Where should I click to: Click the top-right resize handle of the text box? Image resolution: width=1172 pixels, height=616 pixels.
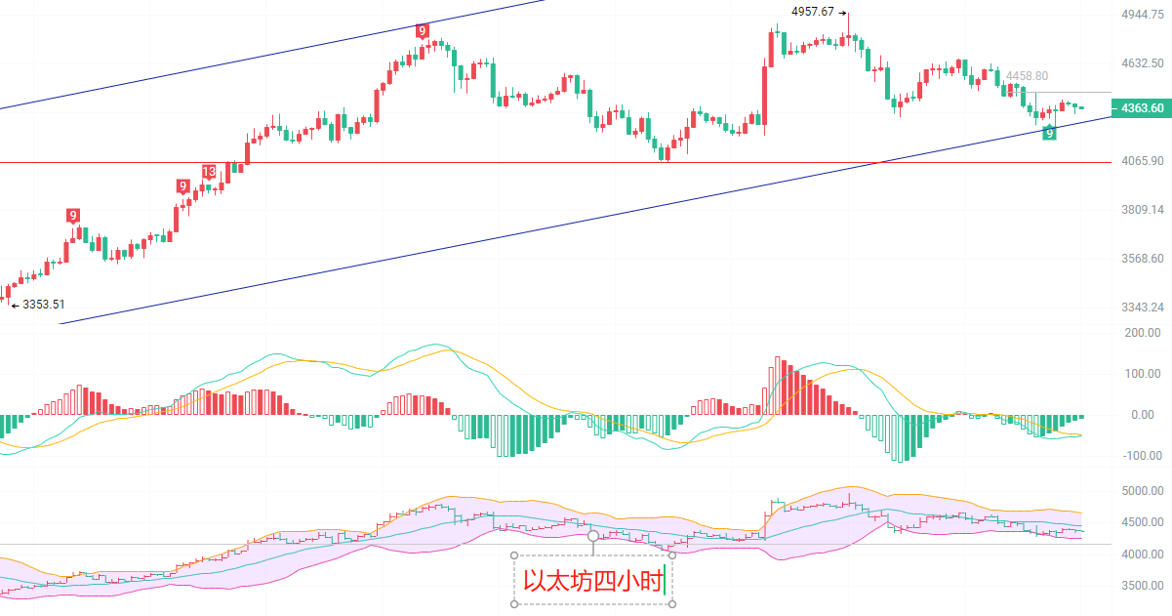pos(672,555)
